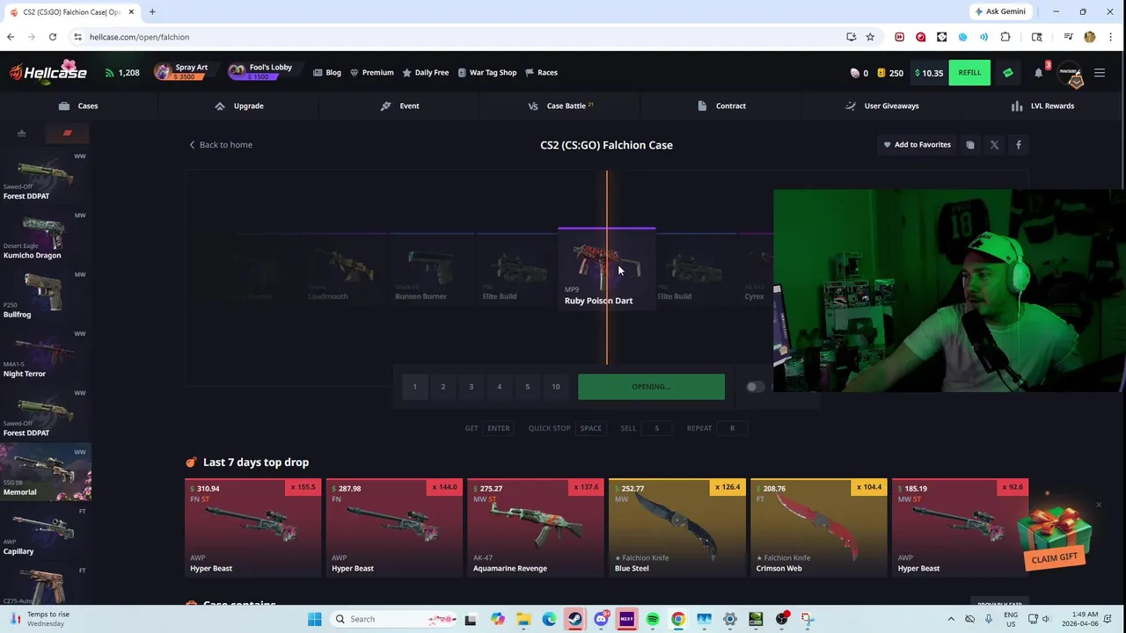1126x633 pixels.
Task: Open the Daily Free page
Action: (425, 73)
